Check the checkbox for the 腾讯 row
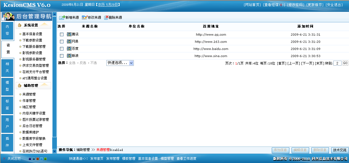The height and width of the screenshot is (163, 349). coord(62,34)
